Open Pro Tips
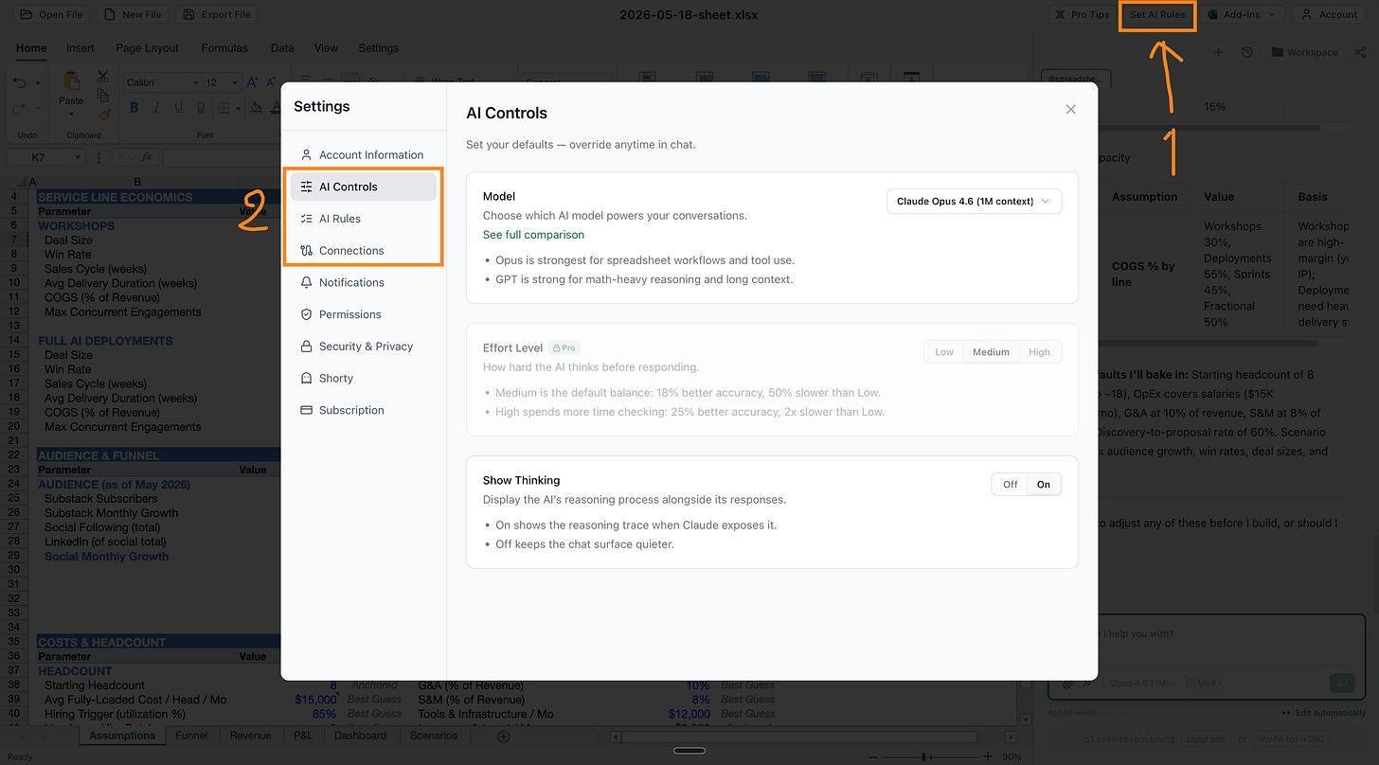The image size is (1379, 765). tap(1083, 14)
